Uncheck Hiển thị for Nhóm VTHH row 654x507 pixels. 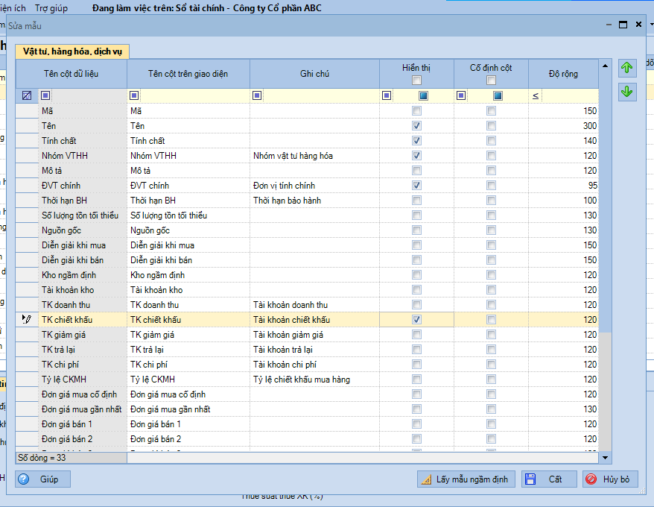pyautogui.click(x=416, y=155)
